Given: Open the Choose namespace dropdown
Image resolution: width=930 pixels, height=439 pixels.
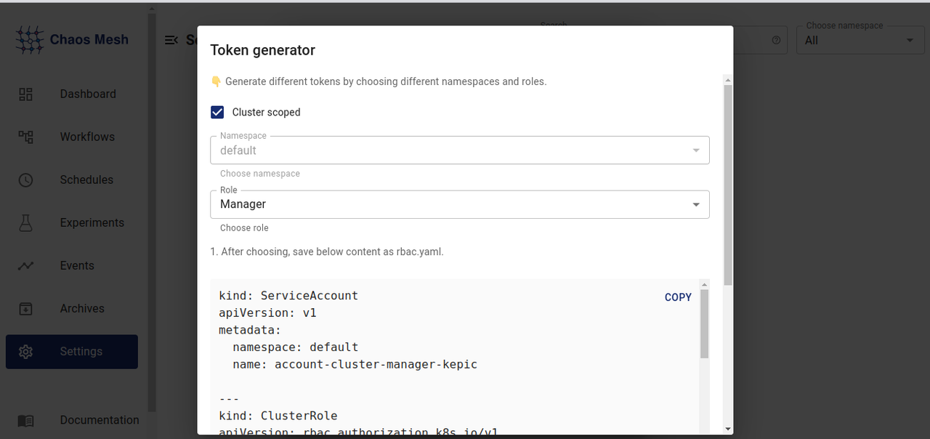Looking at the screenshot, I should [x=859, y=41].
